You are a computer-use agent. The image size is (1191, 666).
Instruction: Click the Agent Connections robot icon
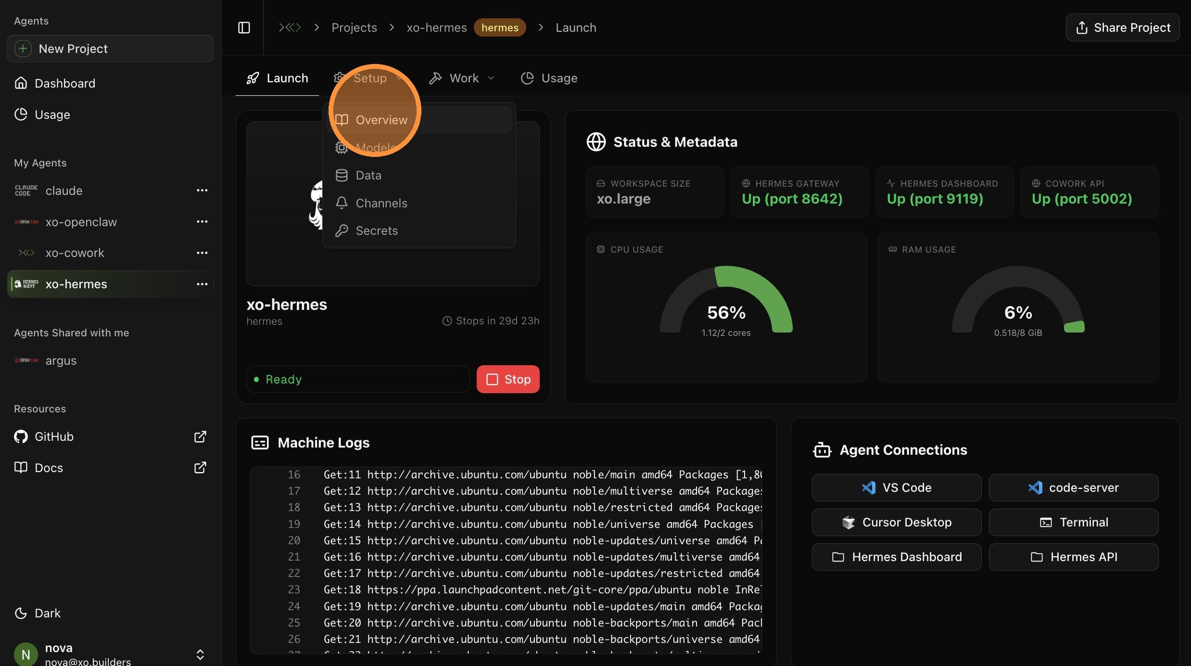pos(822,450)
